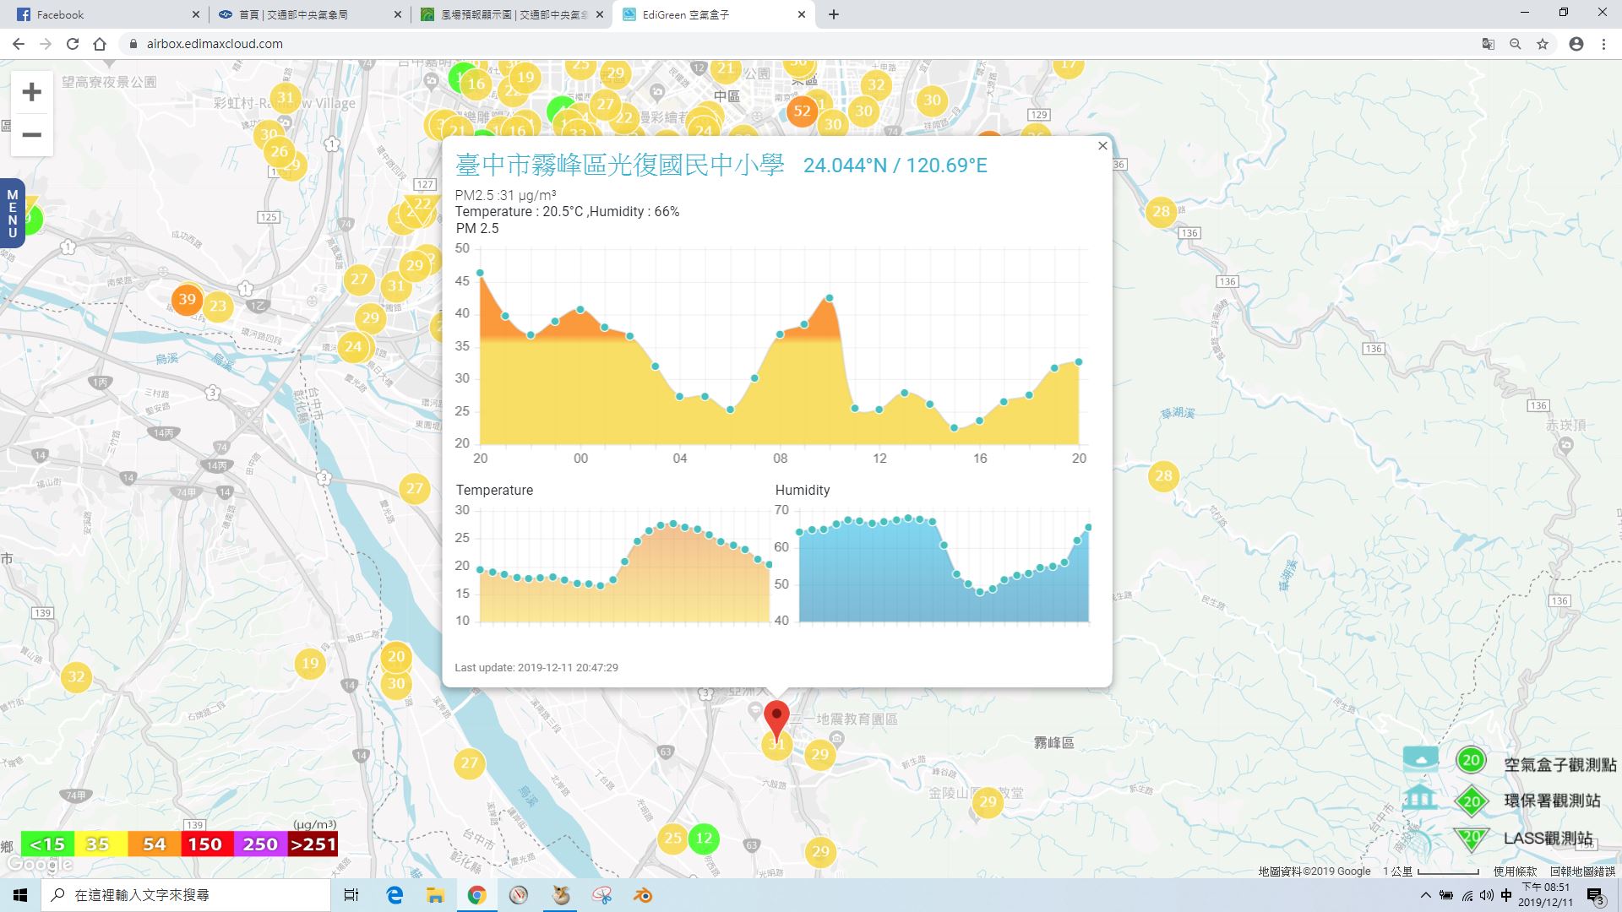
Task: Click the address bar URL
Action: pyautogui.click(x=215, y=44)
